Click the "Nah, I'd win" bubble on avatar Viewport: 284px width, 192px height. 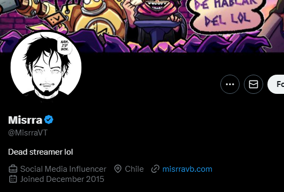tap(65, 45)
